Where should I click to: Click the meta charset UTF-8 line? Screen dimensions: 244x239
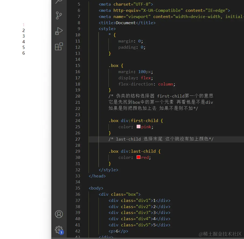pos(126,4)
